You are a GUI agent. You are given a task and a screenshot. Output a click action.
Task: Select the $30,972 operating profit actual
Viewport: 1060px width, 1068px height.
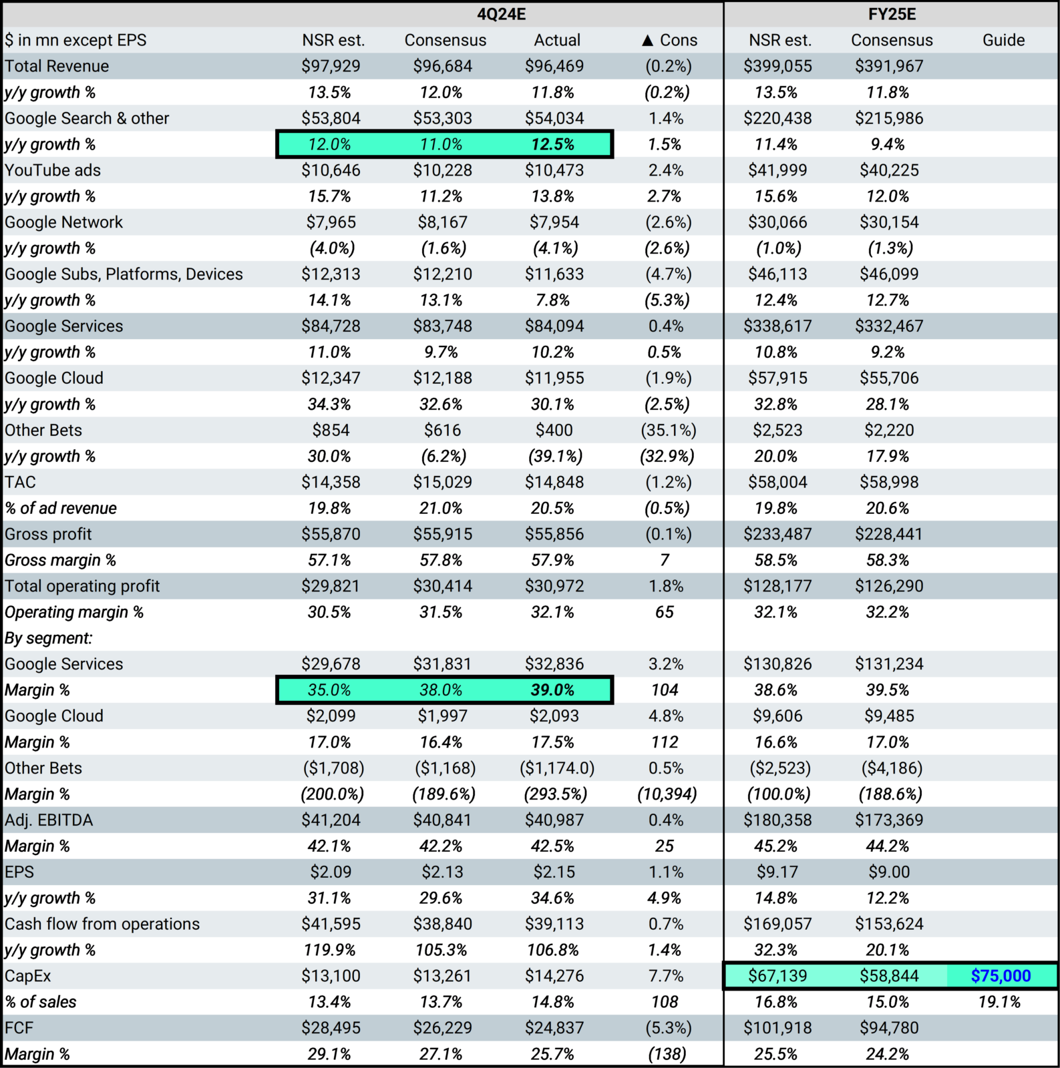[554, 587]
